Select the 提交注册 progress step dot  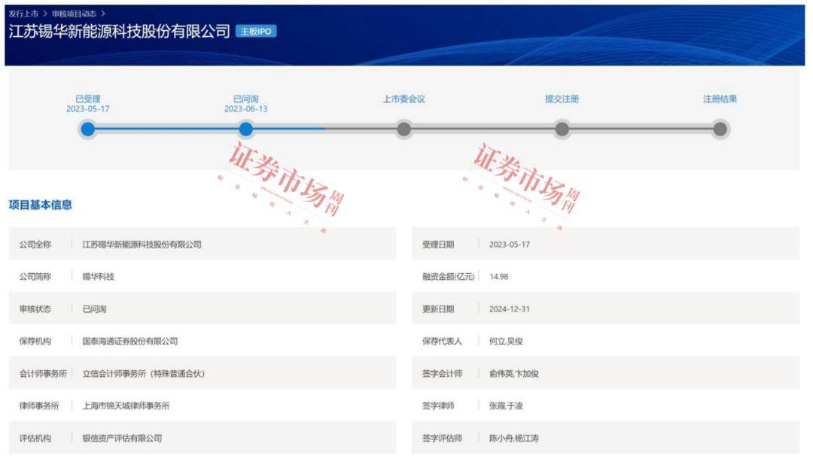click(562, 129)
